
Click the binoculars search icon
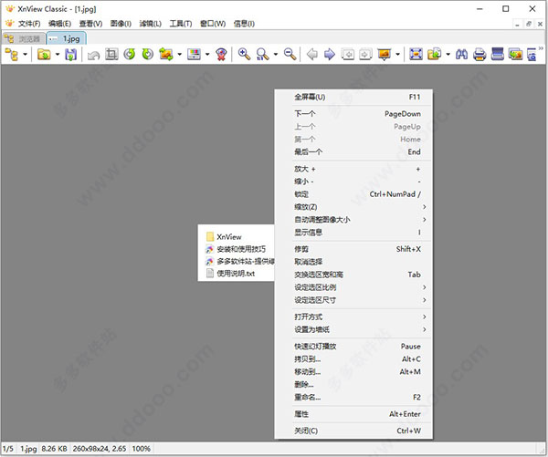click(461, 55)
